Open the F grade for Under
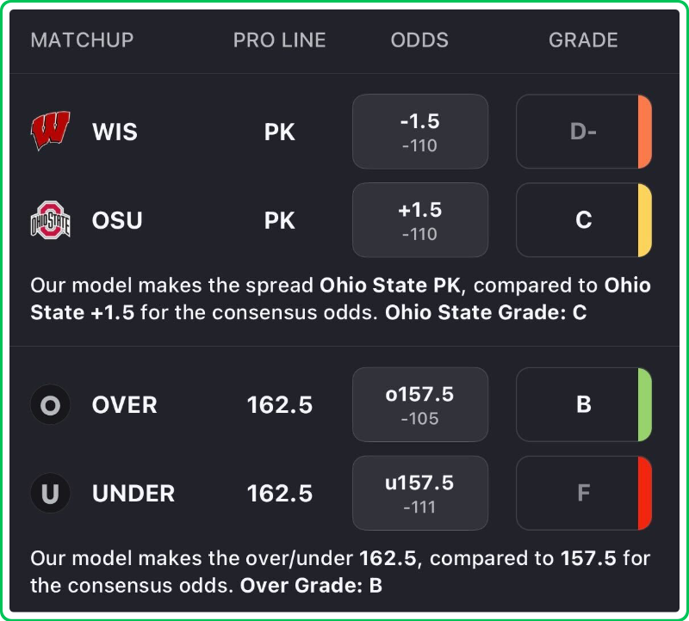This screenshot has height=621, width=689. (583, 493)
